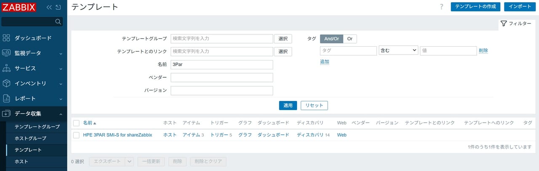Open the help question mark icon
539x171 pixels.
[x=441, y=7]
